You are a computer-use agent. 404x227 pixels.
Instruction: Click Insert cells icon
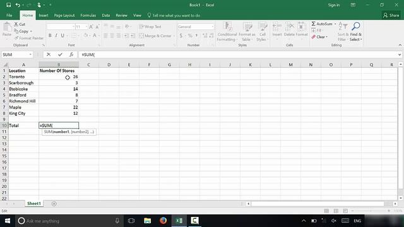pos(277,26)
